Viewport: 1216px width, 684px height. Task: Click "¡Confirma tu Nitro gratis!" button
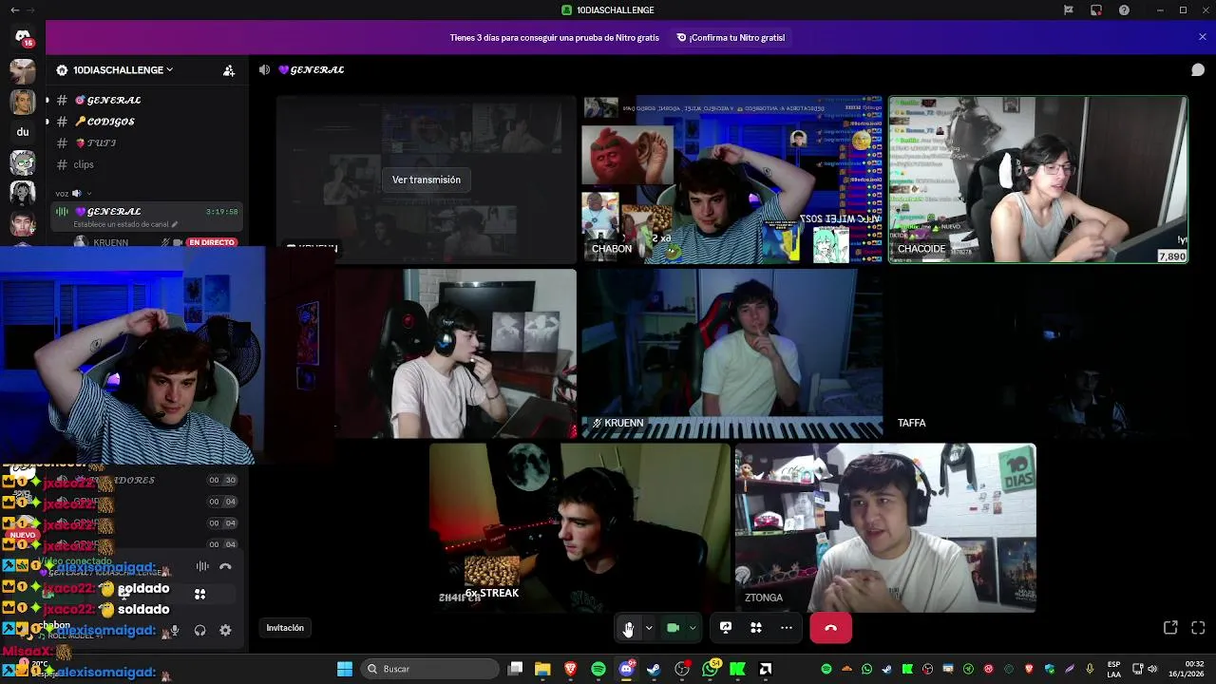click(x=731, y=38)
